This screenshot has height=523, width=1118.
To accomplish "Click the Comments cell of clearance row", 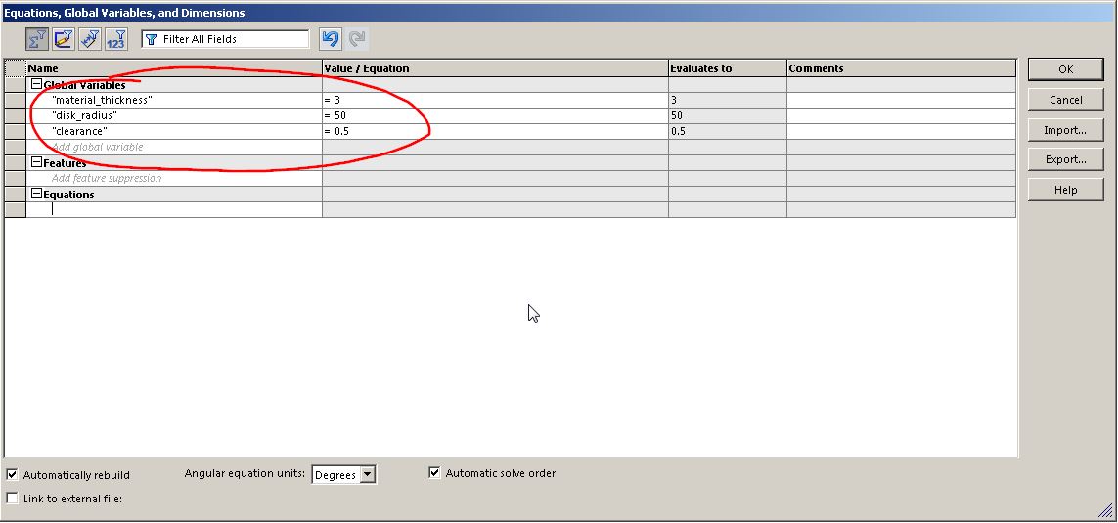I will coord(901,131).
